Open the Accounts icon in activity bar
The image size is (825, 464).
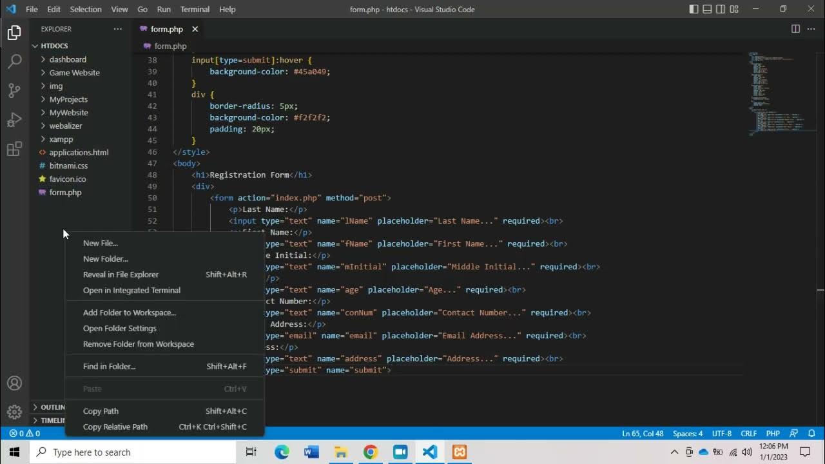tap(14, 383)
